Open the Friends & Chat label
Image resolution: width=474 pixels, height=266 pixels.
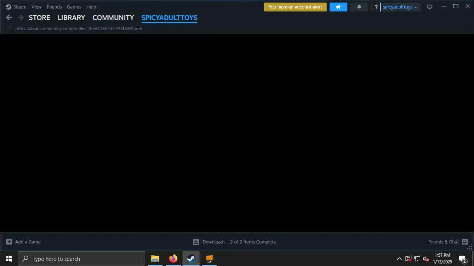tap(443, 242)
